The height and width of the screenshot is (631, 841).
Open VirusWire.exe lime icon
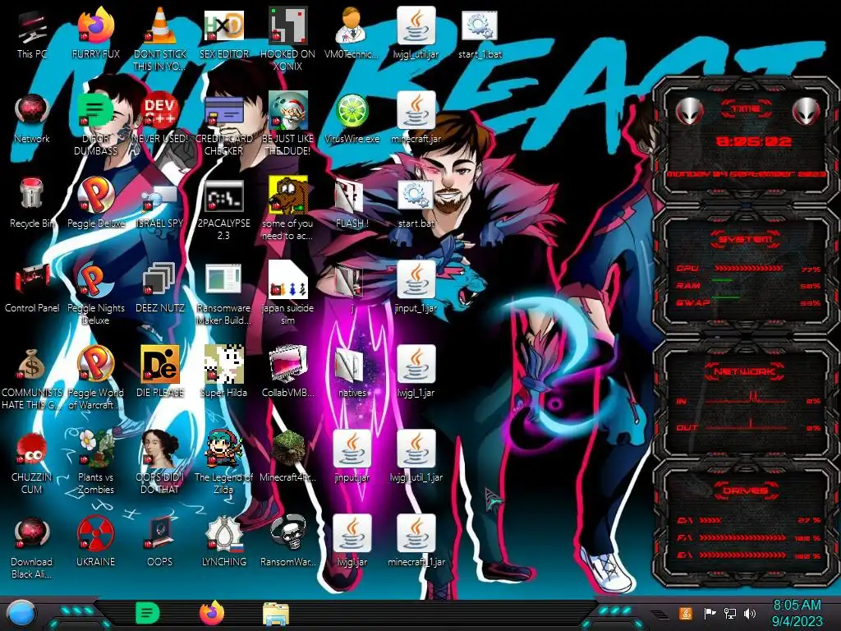pos(352,118)
